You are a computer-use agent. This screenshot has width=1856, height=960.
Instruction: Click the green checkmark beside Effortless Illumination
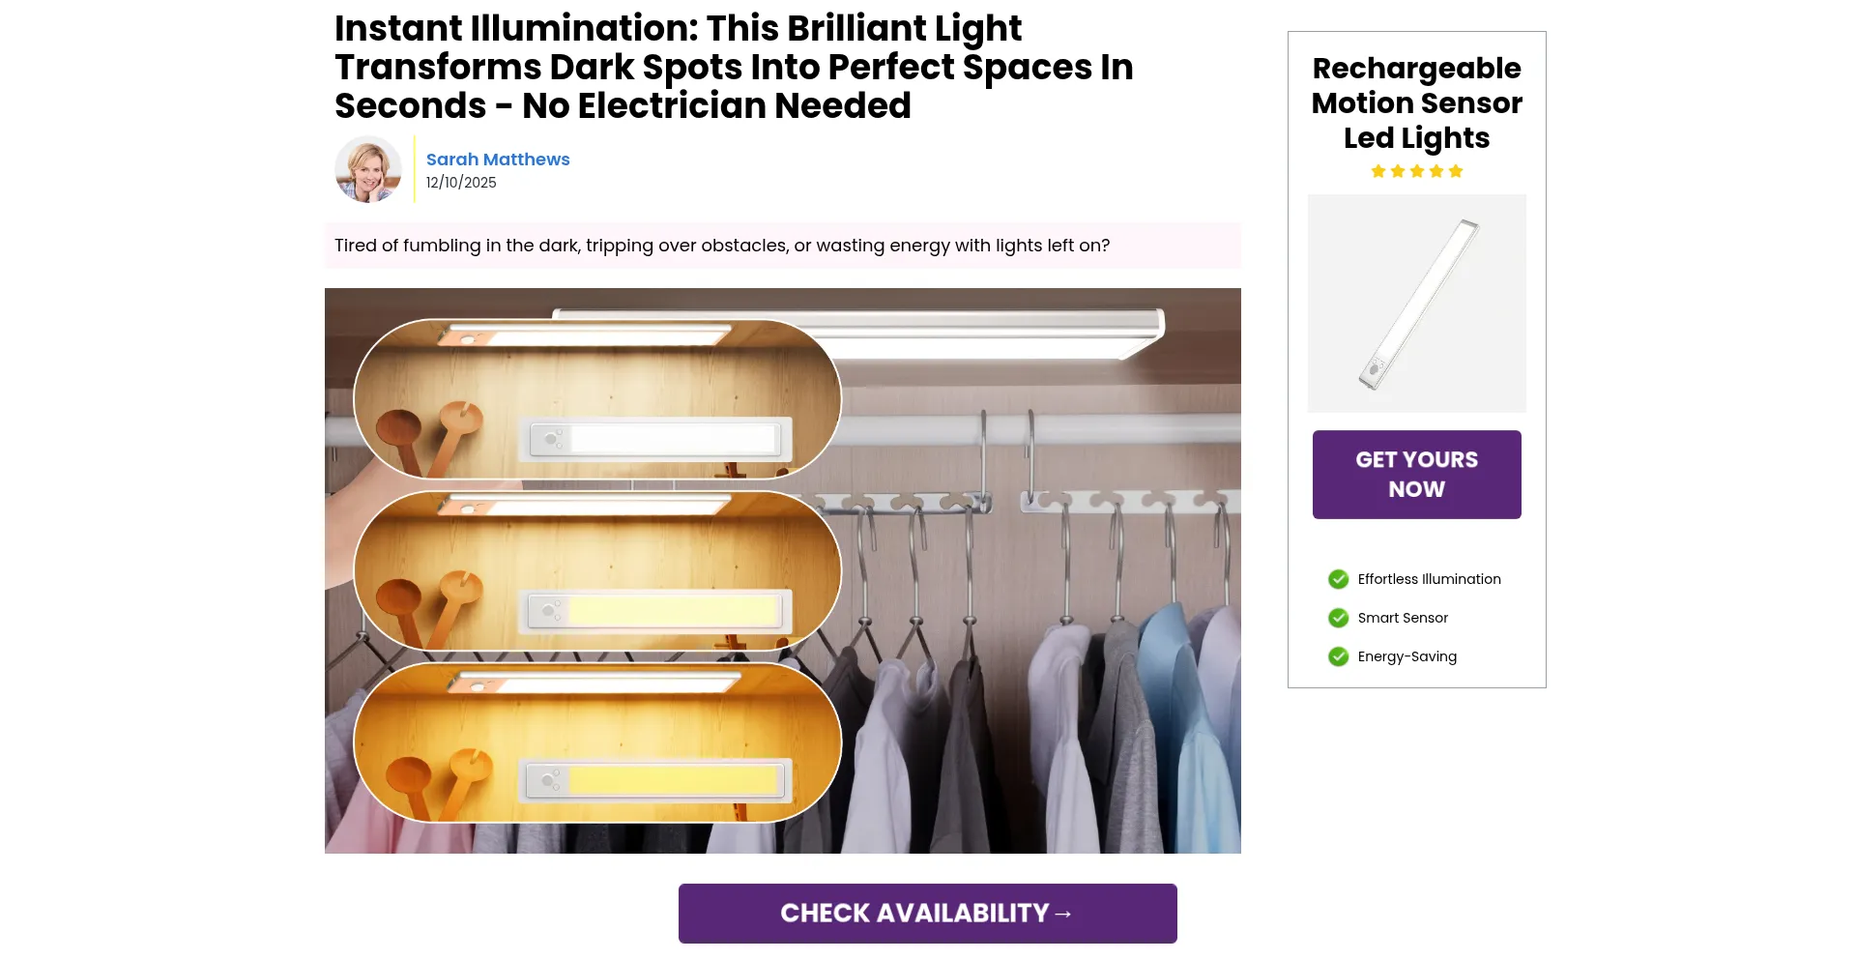[1338, 579]
